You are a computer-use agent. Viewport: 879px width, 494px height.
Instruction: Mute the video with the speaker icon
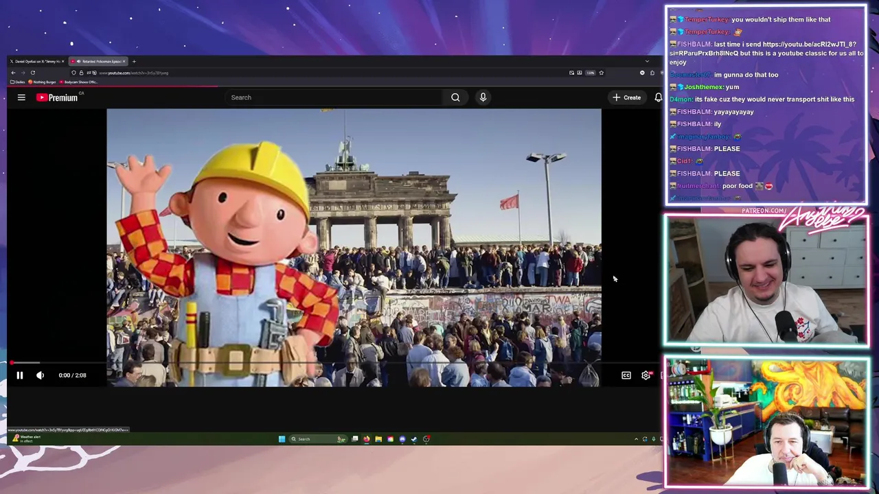tap(40, 375)
